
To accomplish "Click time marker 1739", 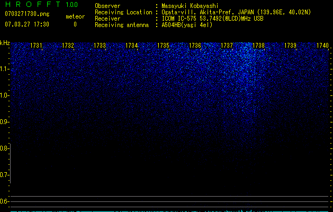I will 290,46.
